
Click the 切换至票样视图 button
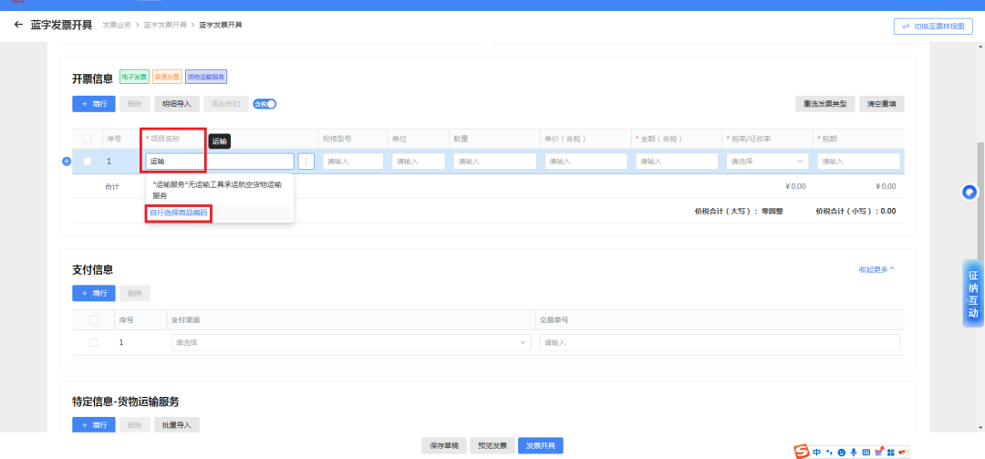933,26
